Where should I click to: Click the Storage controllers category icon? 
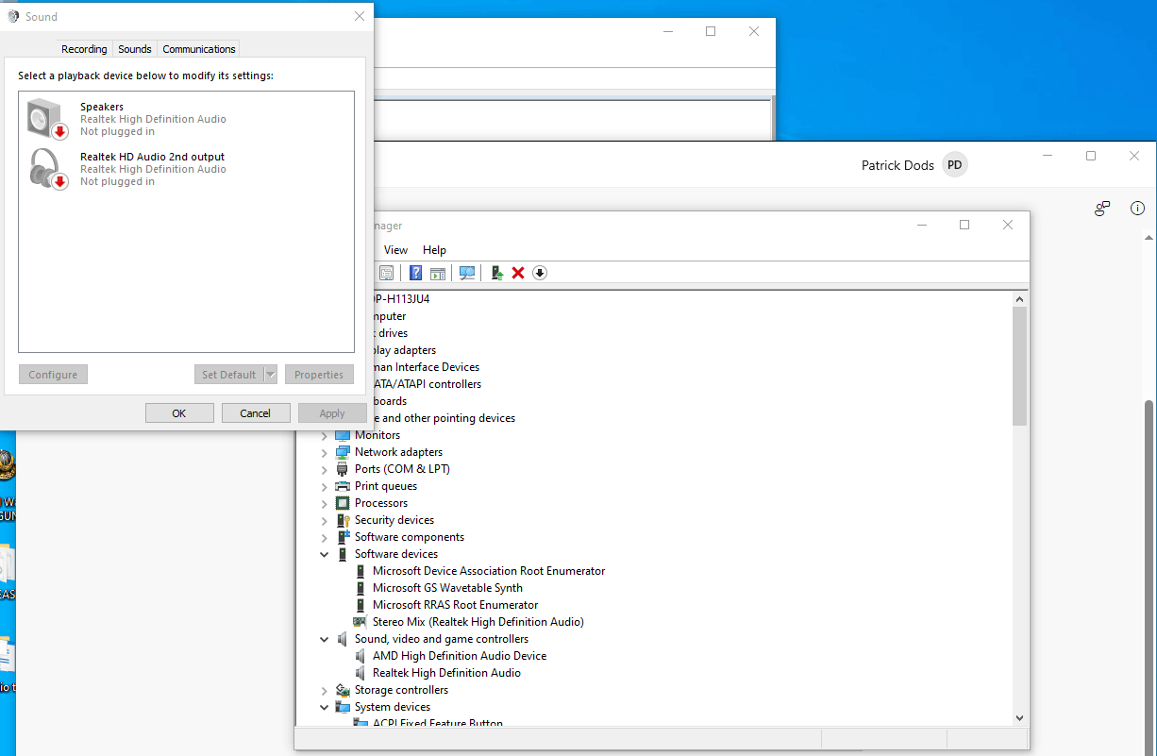tap(343, 690)
